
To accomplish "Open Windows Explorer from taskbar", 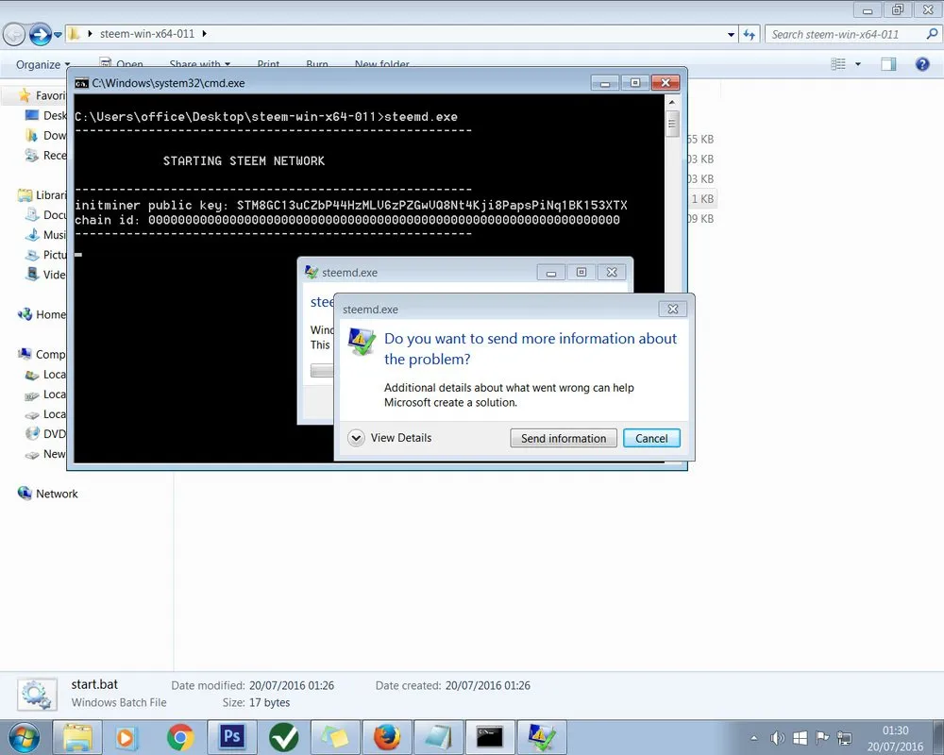I will tap(77, 737).
